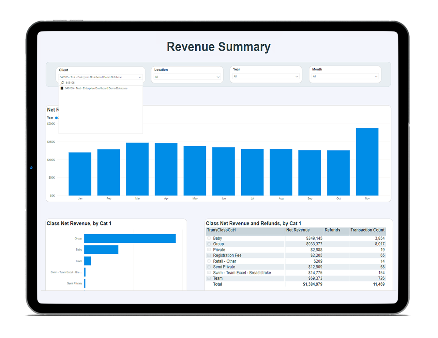
Task: Click the 8,017 Group transaction count
Action: [x=380, y=244]
